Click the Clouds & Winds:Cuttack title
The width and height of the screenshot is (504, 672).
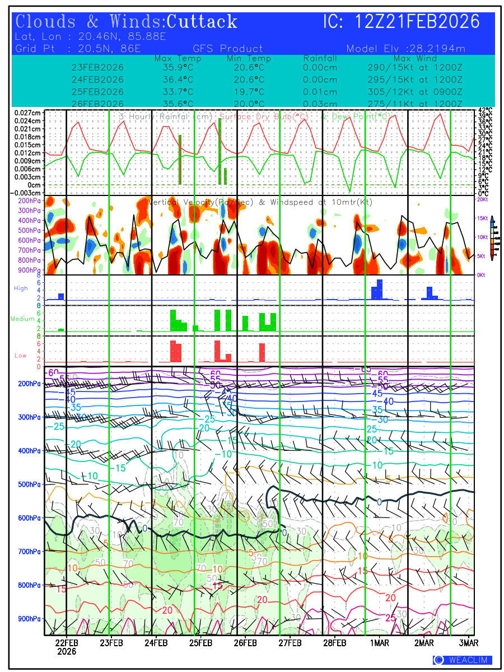(x=127, y=22)
